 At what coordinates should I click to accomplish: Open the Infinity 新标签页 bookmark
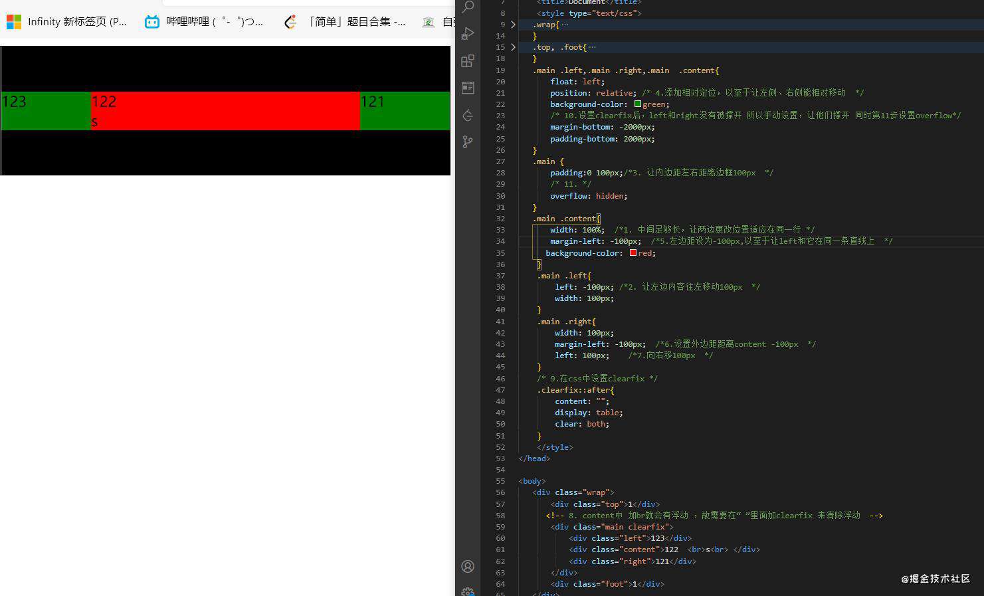pos(66,22)
